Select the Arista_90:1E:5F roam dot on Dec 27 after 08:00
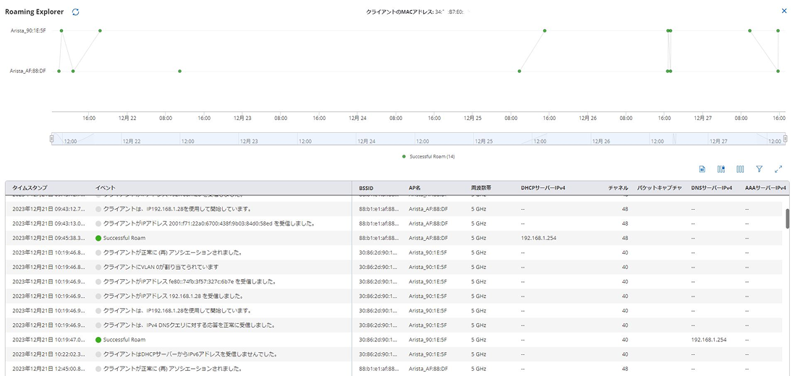Screen dimensions: 795x376 pyautogui.click(x=750, y=31)
